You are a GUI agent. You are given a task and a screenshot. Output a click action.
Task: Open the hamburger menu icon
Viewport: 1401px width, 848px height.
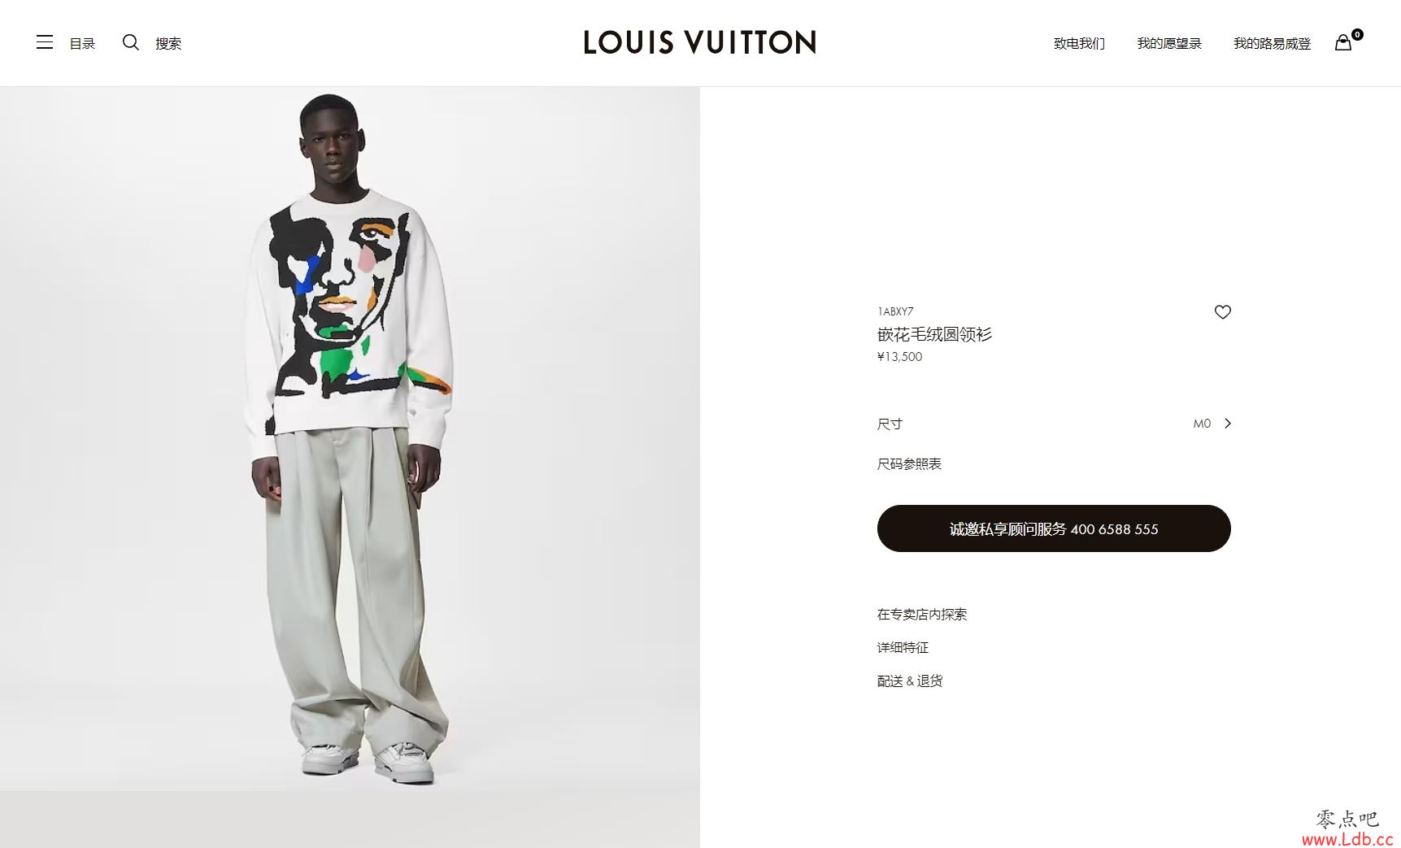pyautogui.click(x=45, y=42)
